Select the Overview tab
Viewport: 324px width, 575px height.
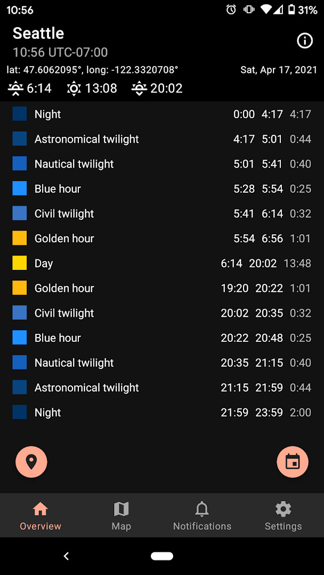[x=40, y=516]
